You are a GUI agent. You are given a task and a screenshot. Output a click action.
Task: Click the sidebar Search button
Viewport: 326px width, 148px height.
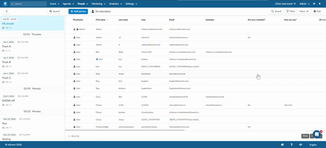point(55,11)
